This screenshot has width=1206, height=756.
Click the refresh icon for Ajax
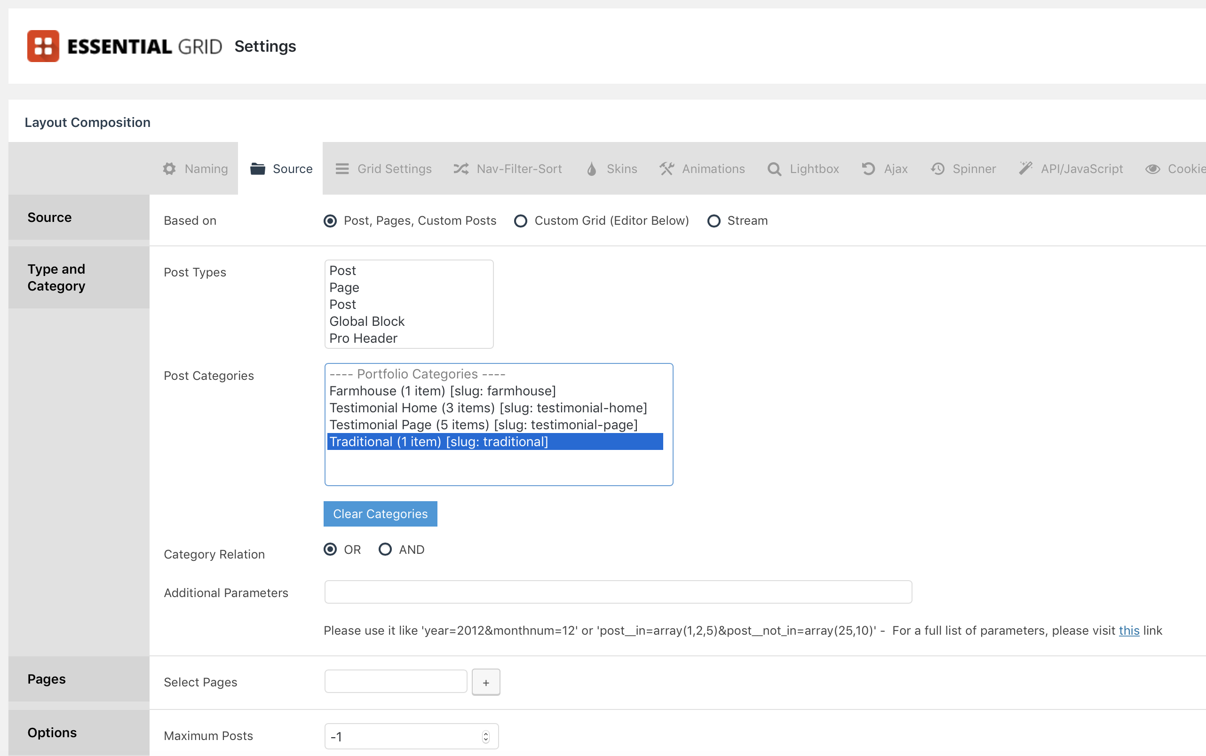click(x=868, y=169)
